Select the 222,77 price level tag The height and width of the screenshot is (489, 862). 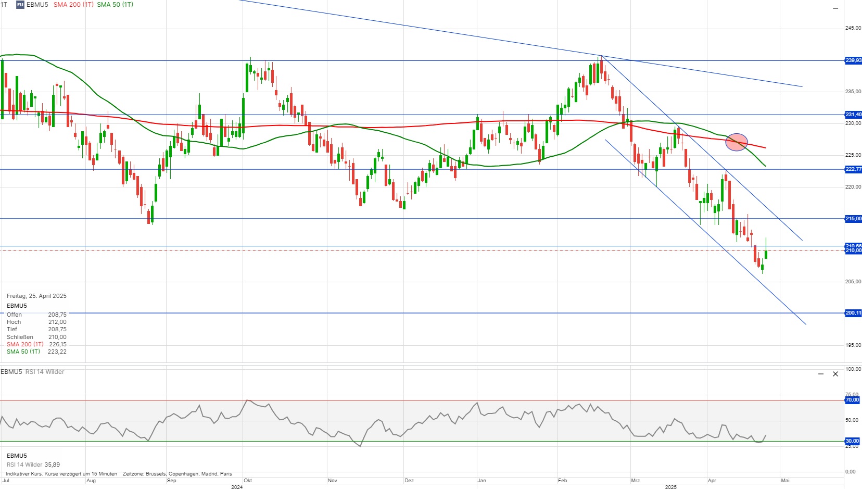[853, 169]
